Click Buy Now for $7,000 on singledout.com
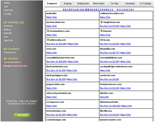The width and height of the screenshot is (155, 122). 110,26
